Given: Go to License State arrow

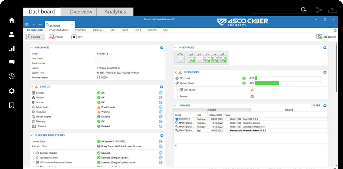Looking at the screenshot, I should (160, 142).
